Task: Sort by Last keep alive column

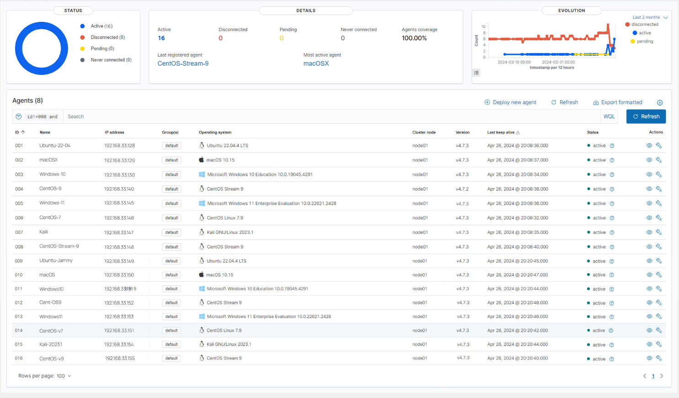Action: click(x=503, y=133)
